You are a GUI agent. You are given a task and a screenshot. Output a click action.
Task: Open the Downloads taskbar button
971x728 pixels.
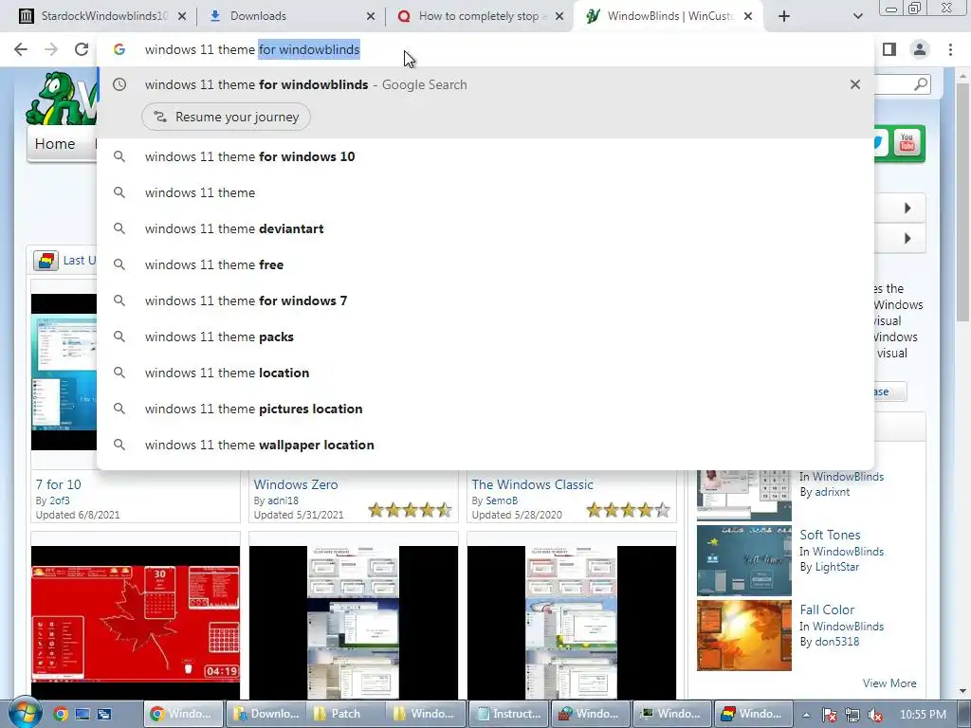tap(266, 714)
